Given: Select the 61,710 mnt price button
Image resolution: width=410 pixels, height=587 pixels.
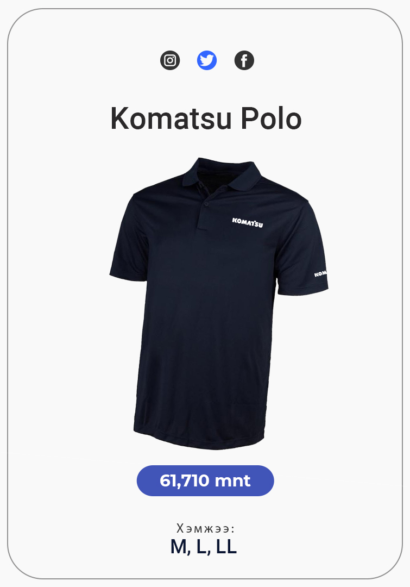Looking at the screenshot, I should (x=205, y=480).
